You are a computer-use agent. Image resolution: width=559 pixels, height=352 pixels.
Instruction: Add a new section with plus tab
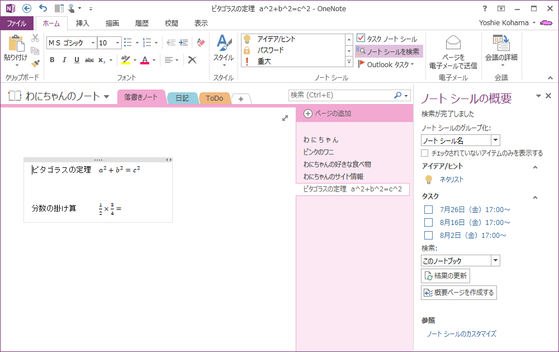[x=241, y=99]
